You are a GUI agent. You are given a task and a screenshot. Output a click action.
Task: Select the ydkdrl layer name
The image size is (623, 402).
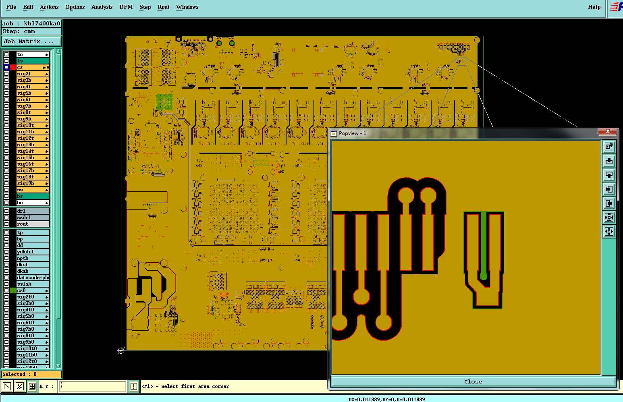click(x=33, y=252)
